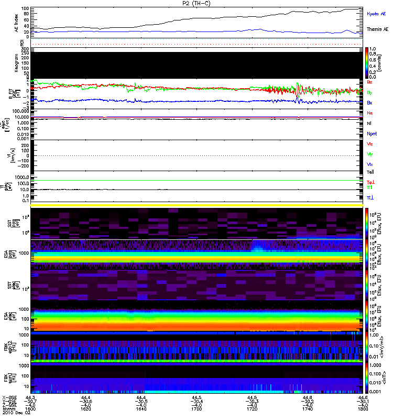
Task: Click the 1720 time tick label
Action: 252,409
